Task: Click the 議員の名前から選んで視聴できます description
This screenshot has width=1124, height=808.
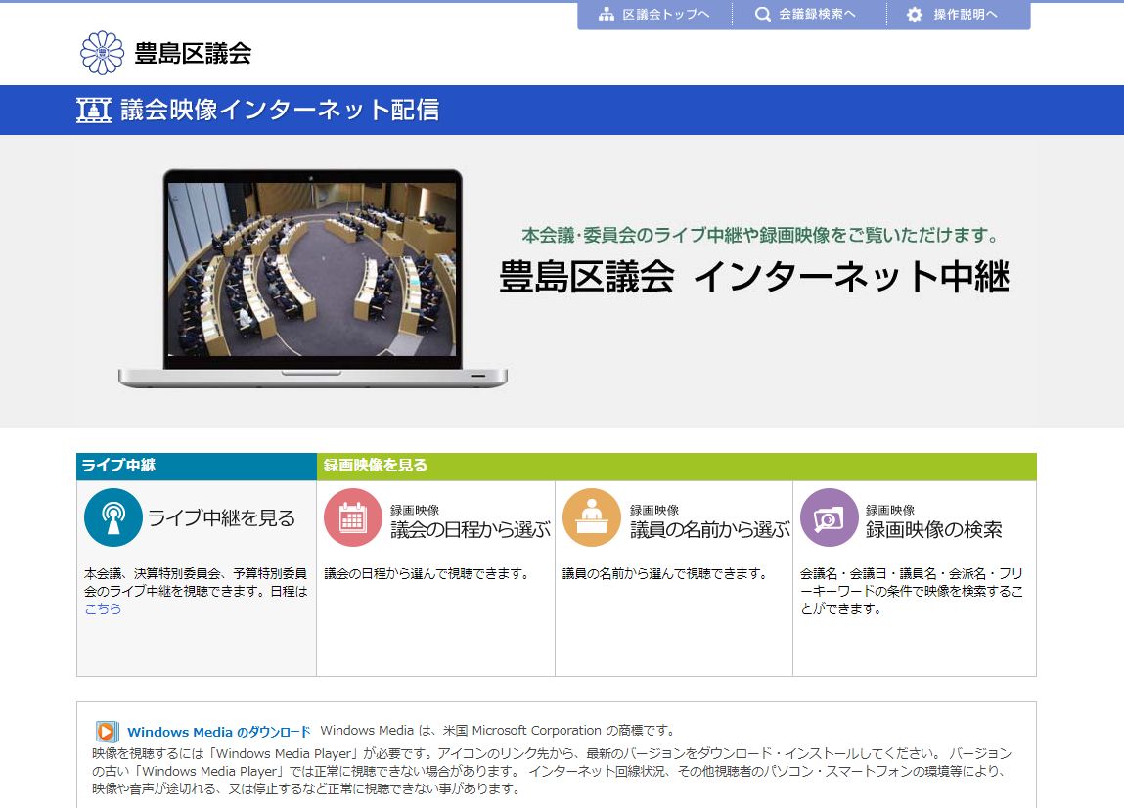Action: pos(666,573)
